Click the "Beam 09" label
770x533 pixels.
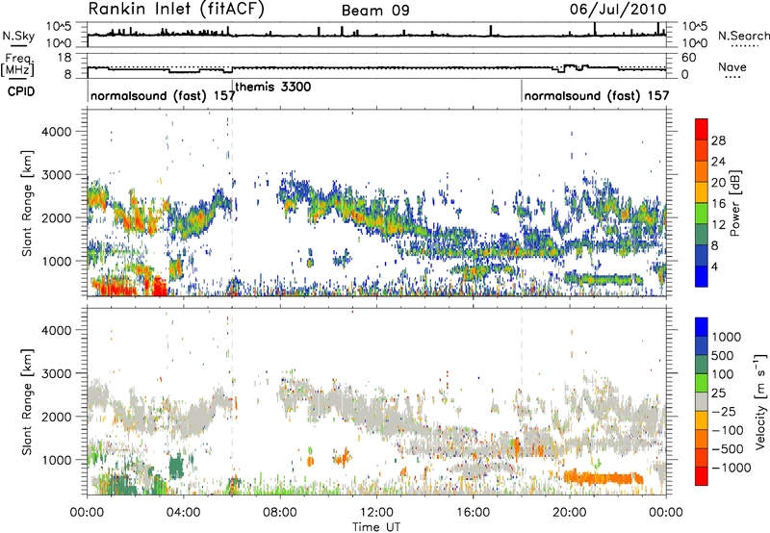click(375, 11)
